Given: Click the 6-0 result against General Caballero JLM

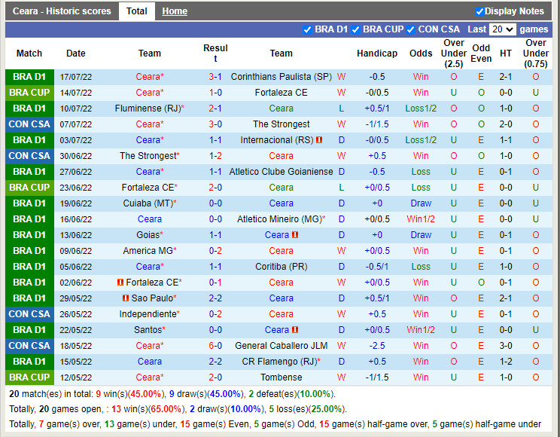Looking at the screenshot, I should tap(215, 346).
